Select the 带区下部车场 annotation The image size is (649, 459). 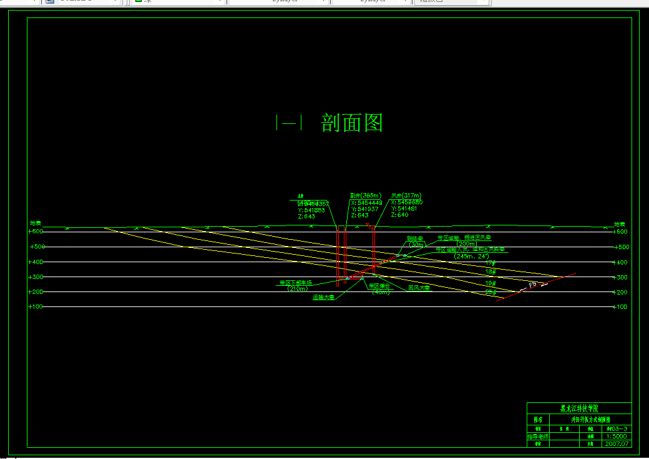point(296,283)
